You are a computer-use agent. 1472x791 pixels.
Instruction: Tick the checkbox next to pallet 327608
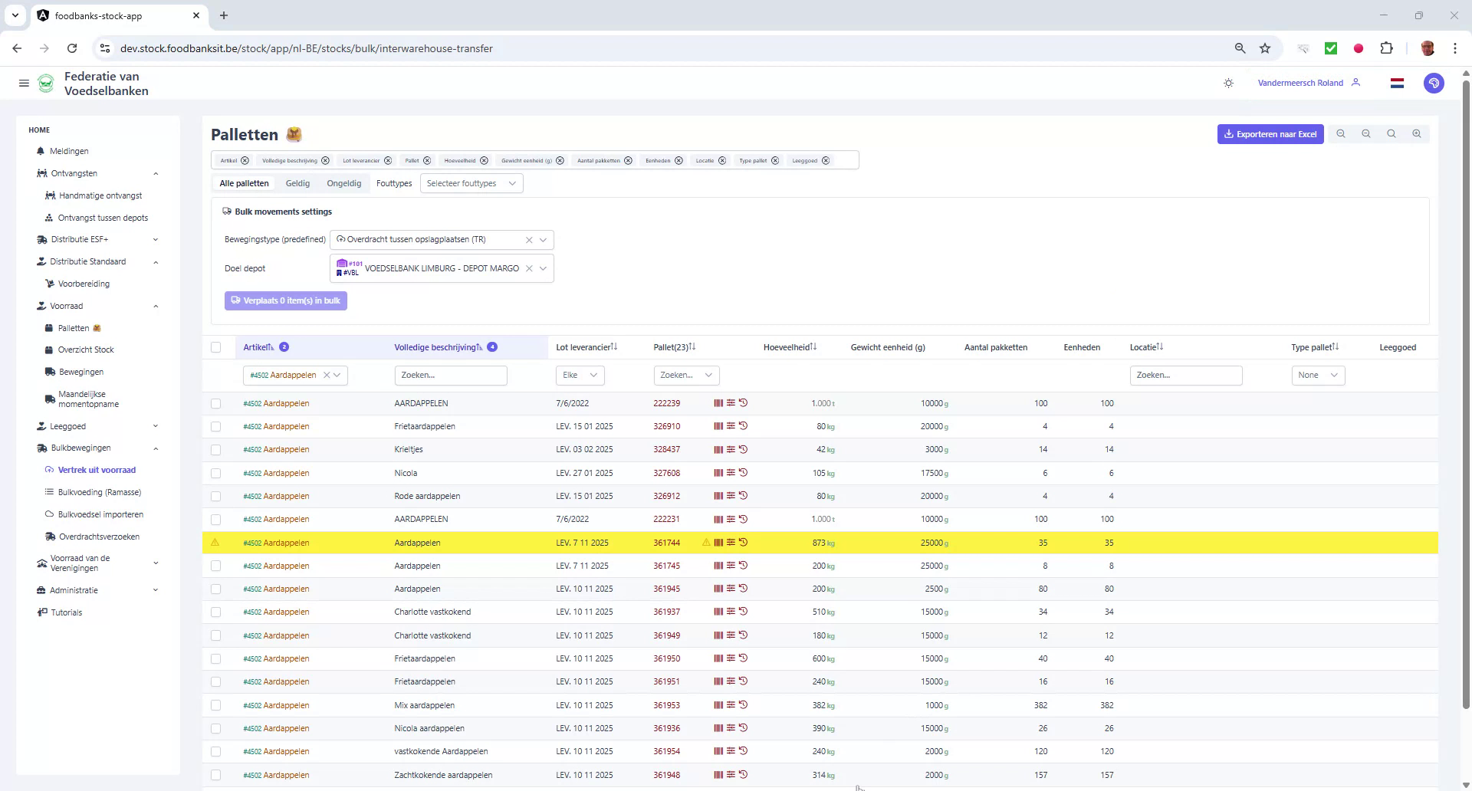click(x=215, y=473)
